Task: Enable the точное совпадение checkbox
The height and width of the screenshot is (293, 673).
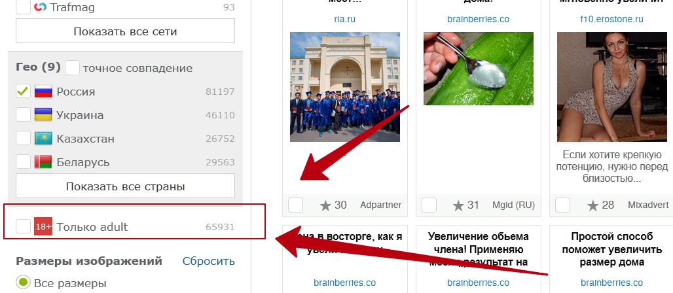Action: pyautogui.click(x=73, y=68)
